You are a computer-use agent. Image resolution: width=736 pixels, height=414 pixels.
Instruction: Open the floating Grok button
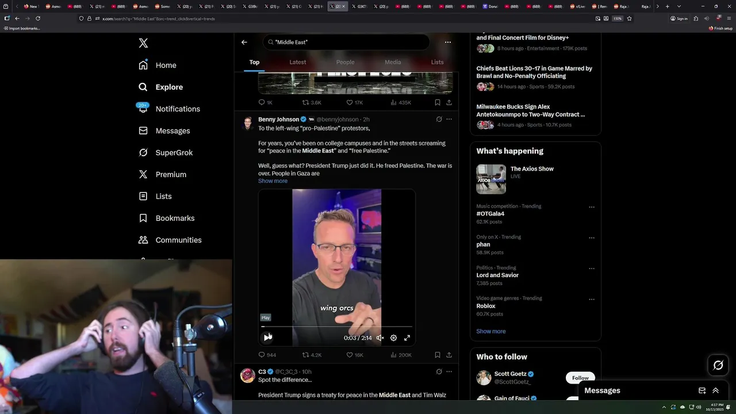pyautogui.click(x=718, y=365)
